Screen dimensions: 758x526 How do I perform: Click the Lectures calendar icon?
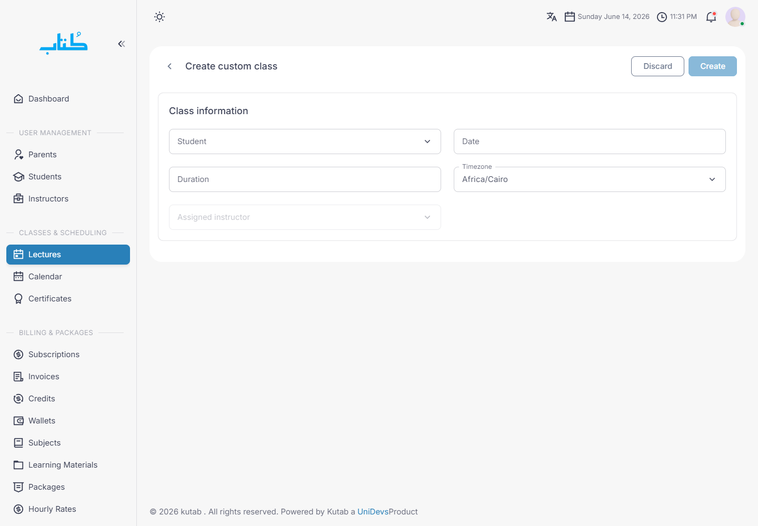coord(18,255)
